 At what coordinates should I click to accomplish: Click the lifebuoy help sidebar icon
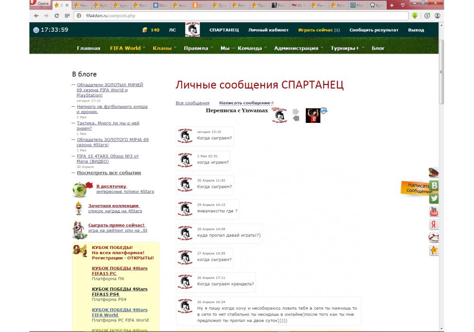pos(434,237)
